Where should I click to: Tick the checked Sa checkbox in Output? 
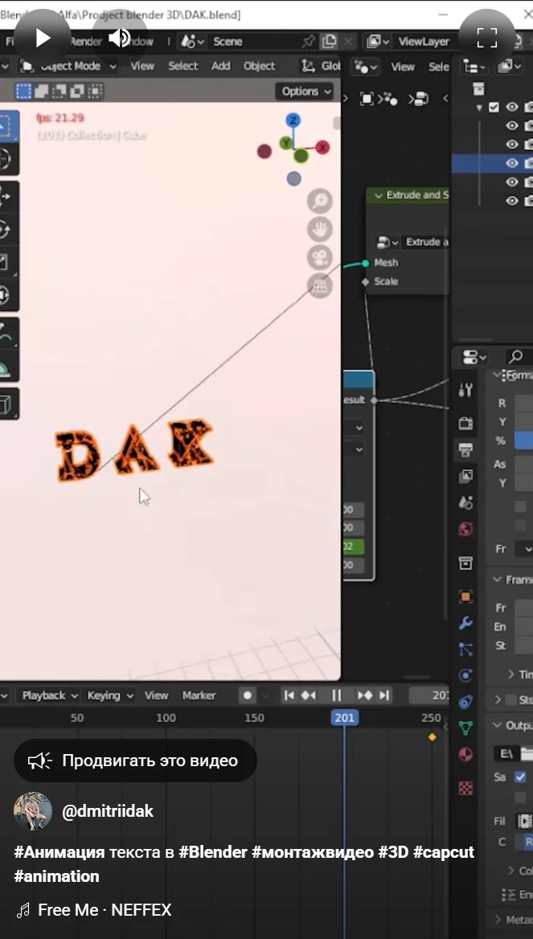(520, 777)
